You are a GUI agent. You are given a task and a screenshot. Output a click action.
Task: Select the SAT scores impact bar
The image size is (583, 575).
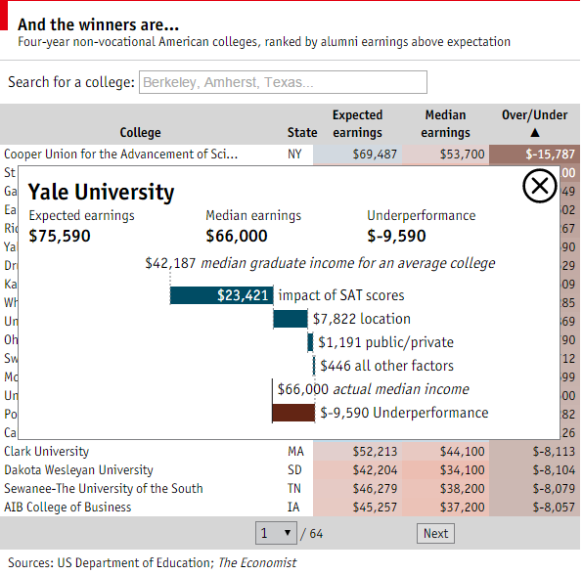tap(222, 295)
